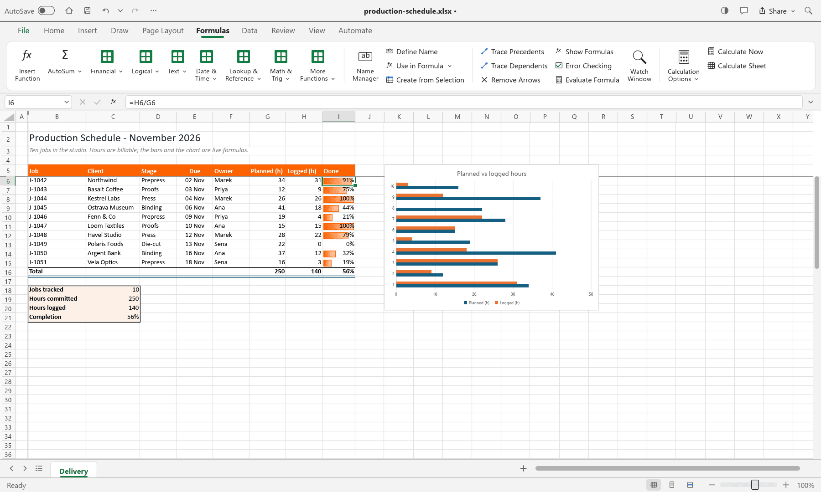Image resolution: width=821 pixels, height=492 pixels.
Task: Click Calculate Now
Action: [x=735, y=51]
